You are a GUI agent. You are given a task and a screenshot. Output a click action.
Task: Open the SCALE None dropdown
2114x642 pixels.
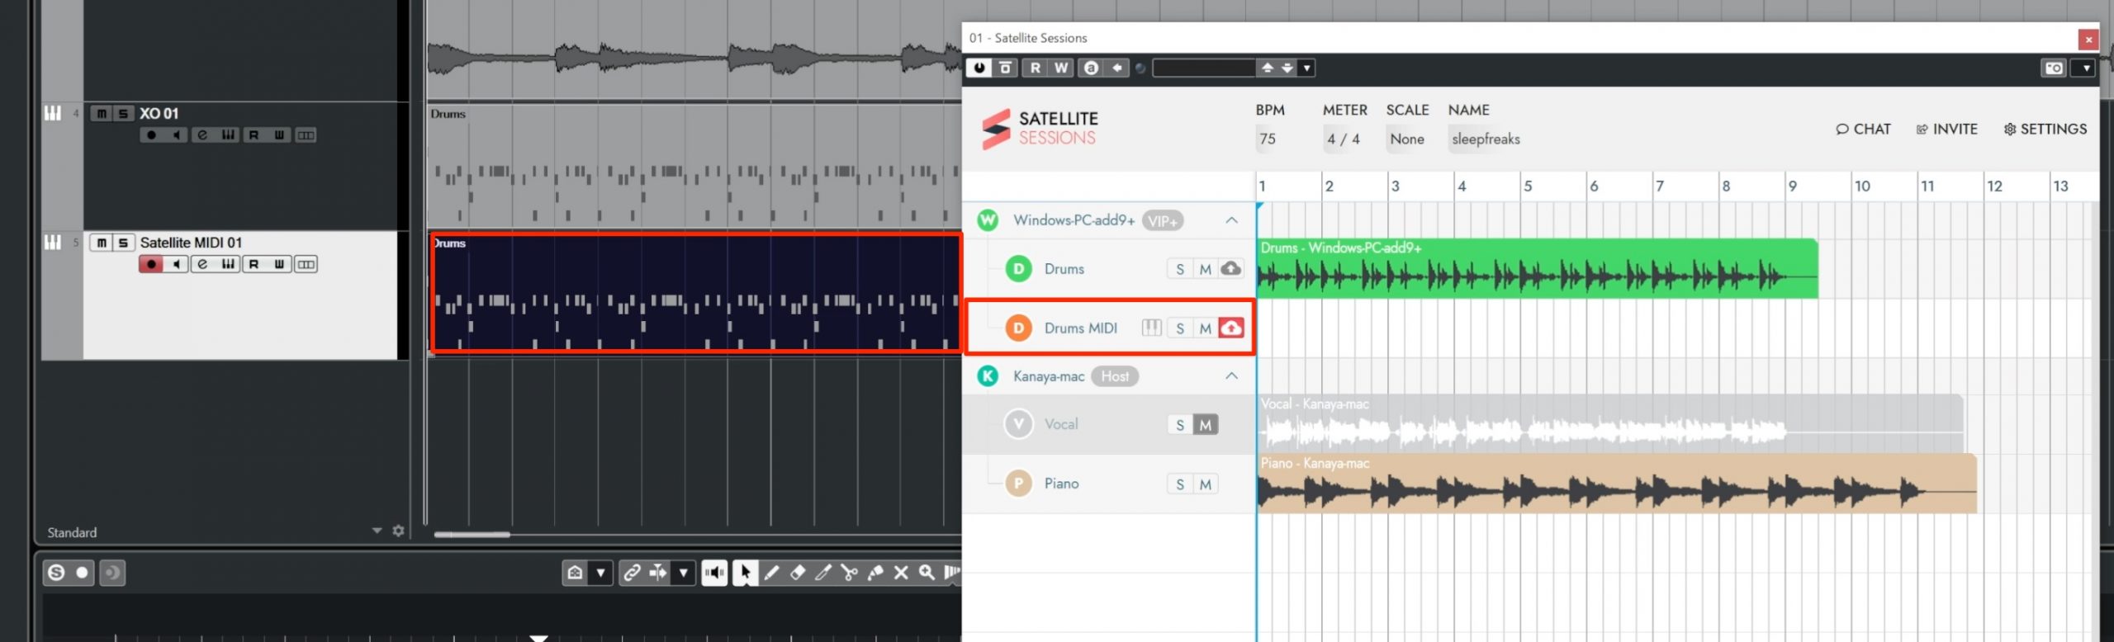point(1407,139)
